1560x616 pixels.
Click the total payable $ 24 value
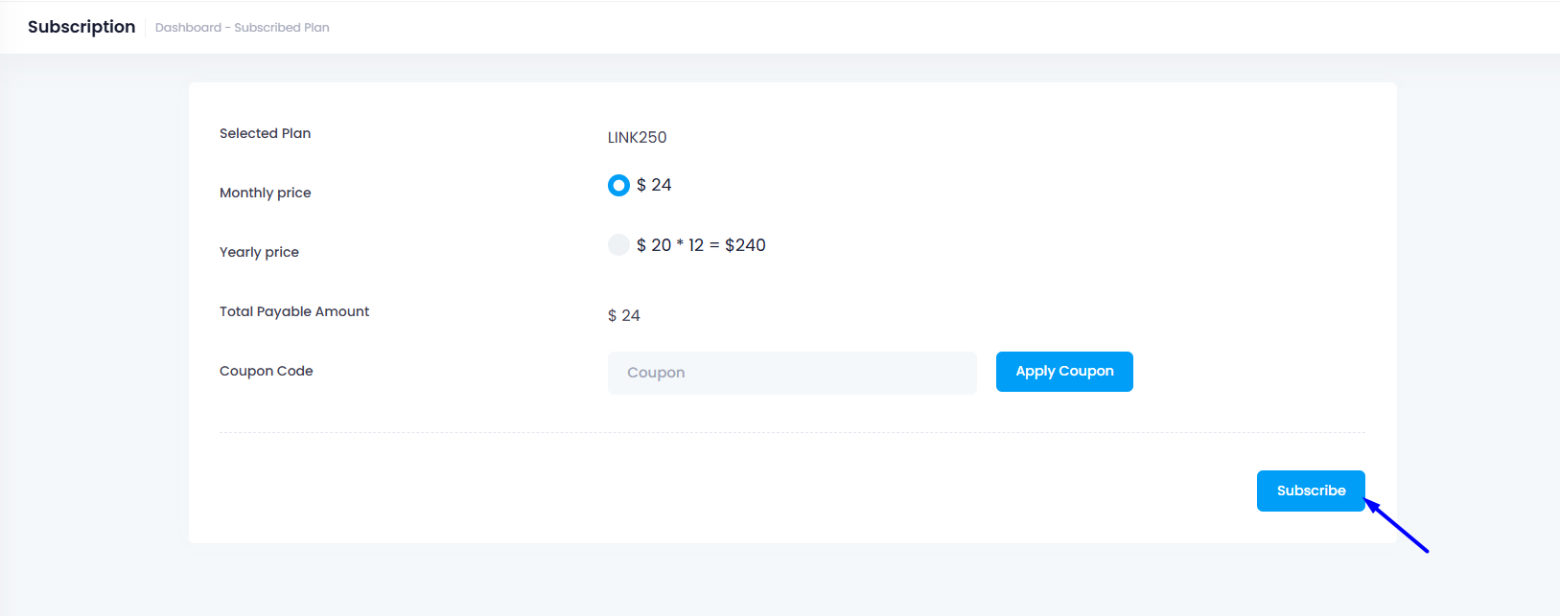(623, 315)
